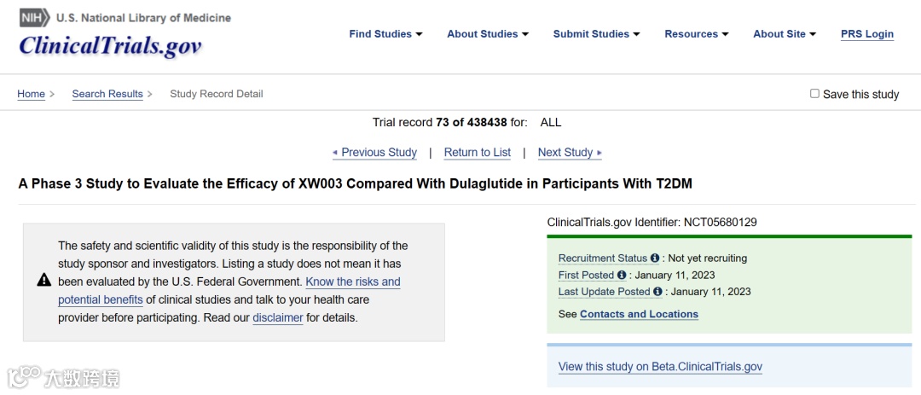This screenshot has width=921, height=395.
Task: Click Recruitment Status info icon
Action: coord(655,258)
